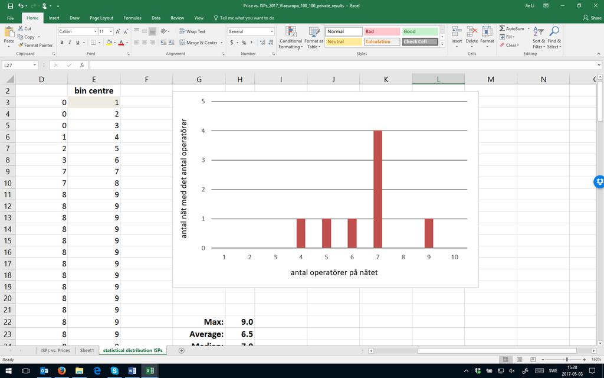Click the Format cells icon
604x378 pixels.
tap(487, 33)
